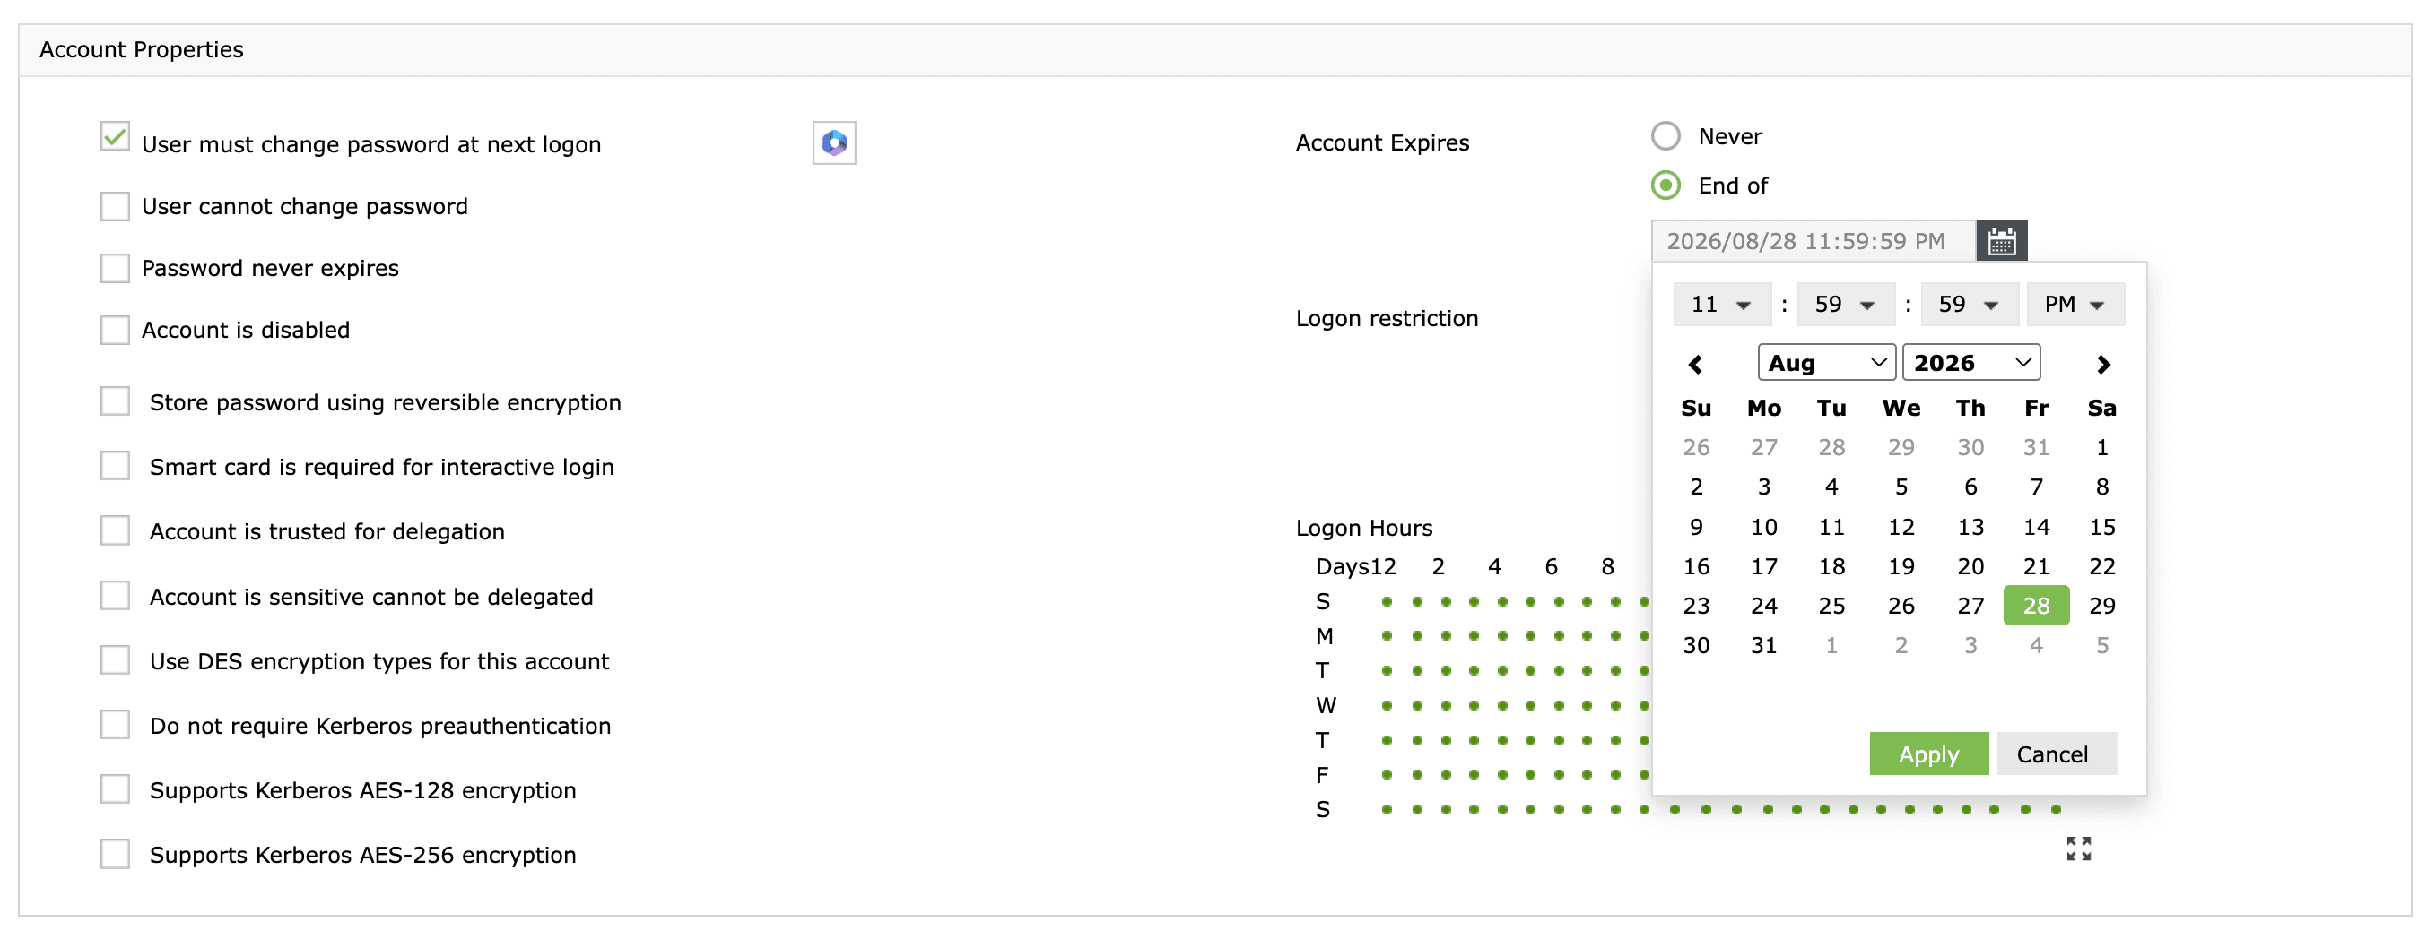Enable Use DES encryption types for this account
This screenshot has height=939, width=2427.
115,660
